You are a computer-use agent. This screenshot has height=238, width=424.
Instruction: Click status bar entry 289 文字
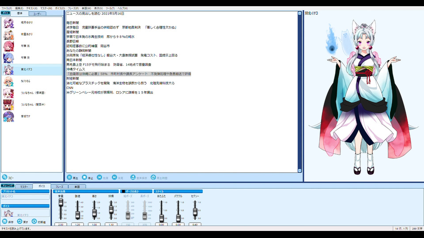[x=417, y=229]
